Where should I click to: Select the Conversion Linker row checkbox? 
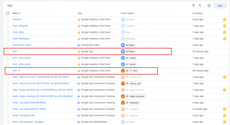click(x=8, y=45)
